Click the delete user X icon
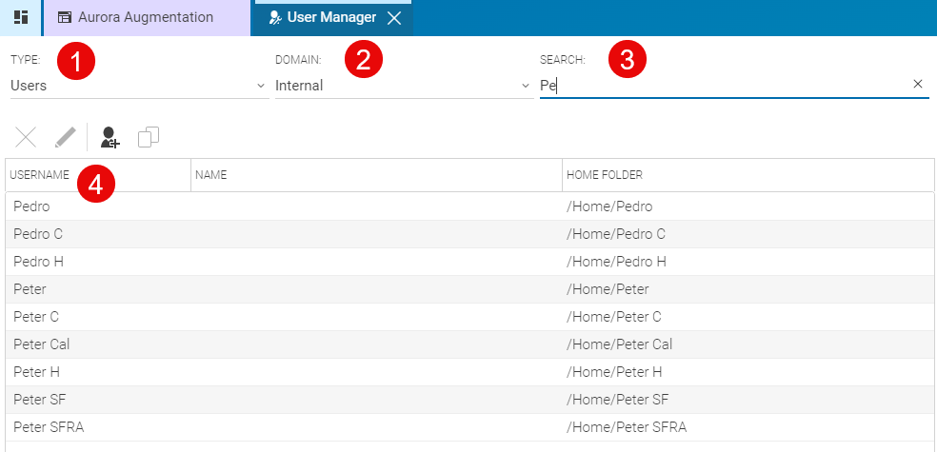This screenshot has height=452, width=937. coord(26,138)
